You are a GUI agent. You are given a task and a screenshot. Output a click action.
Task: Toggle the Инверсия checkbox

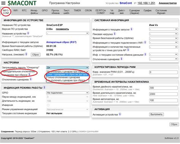pos(48,105)
